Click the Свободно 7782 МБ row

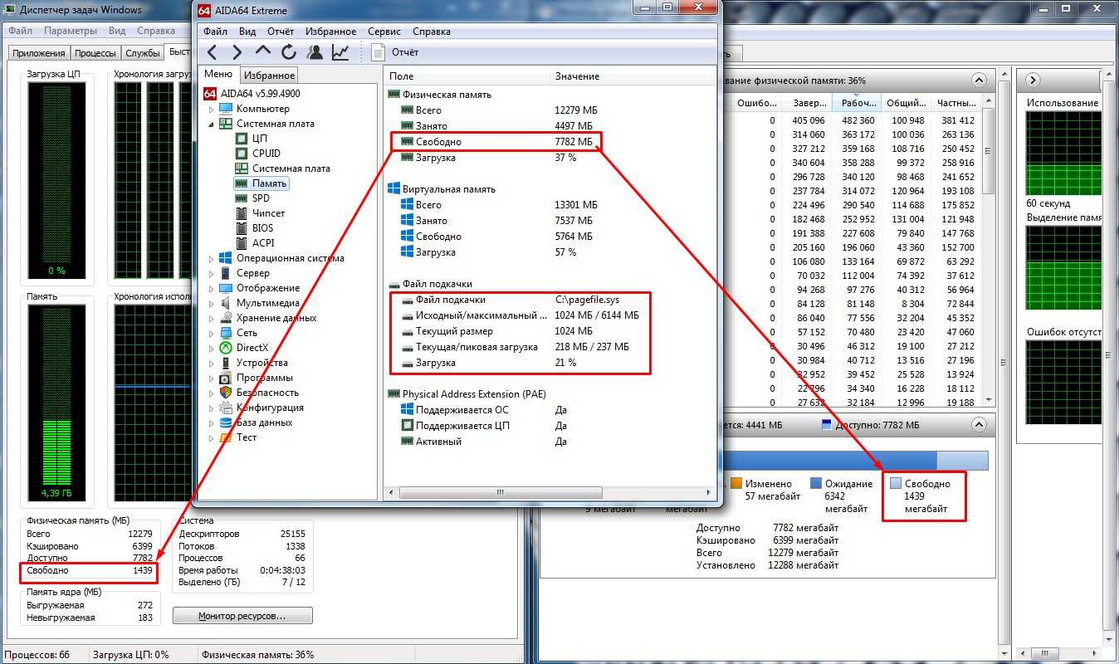click(496, 142)
